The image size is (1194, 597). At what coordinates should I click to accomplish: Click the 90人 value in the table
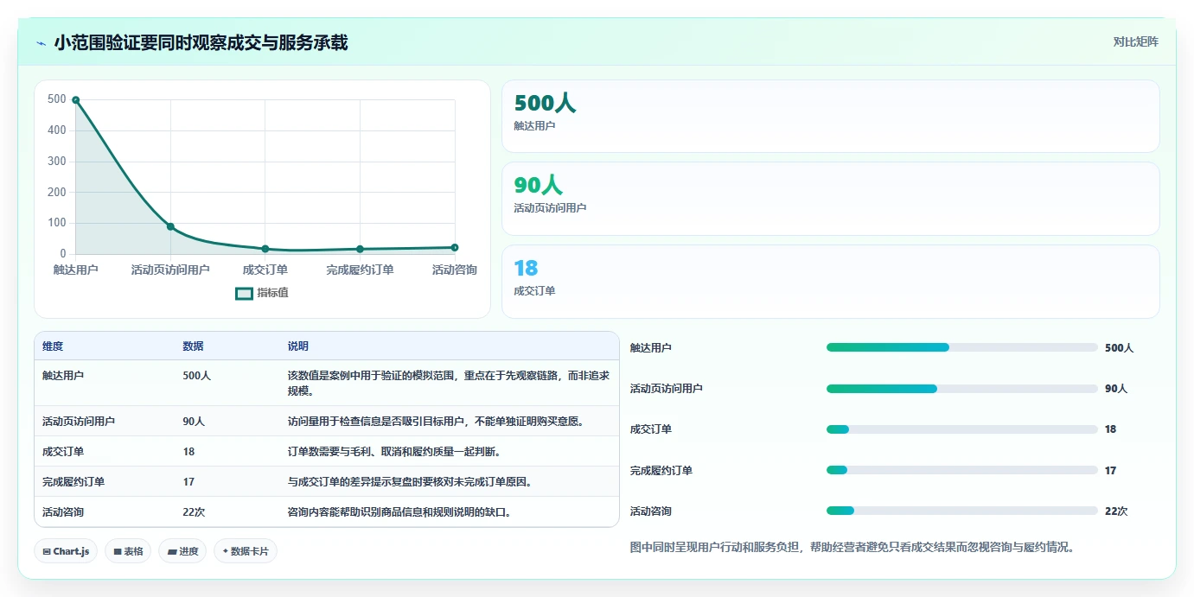(x=194, y=422)
